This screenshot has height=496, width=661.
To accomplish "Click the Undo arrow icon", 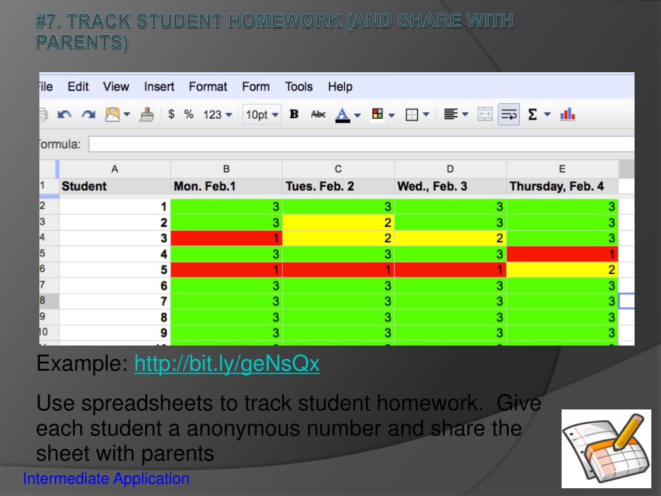I will point(64,114).
